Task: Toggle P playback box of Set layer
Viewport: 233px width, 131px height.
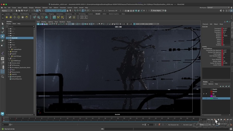Action: (x=206, y=94)
